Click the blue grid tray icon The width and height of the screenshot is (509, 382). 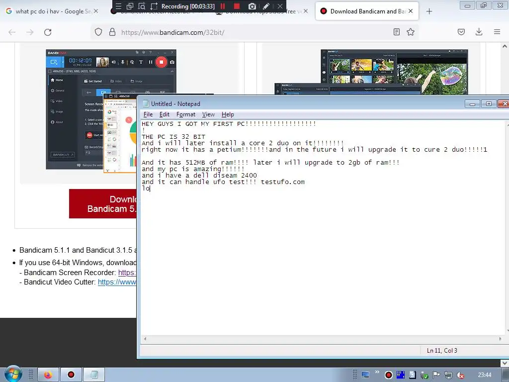[x=401, y=375]
